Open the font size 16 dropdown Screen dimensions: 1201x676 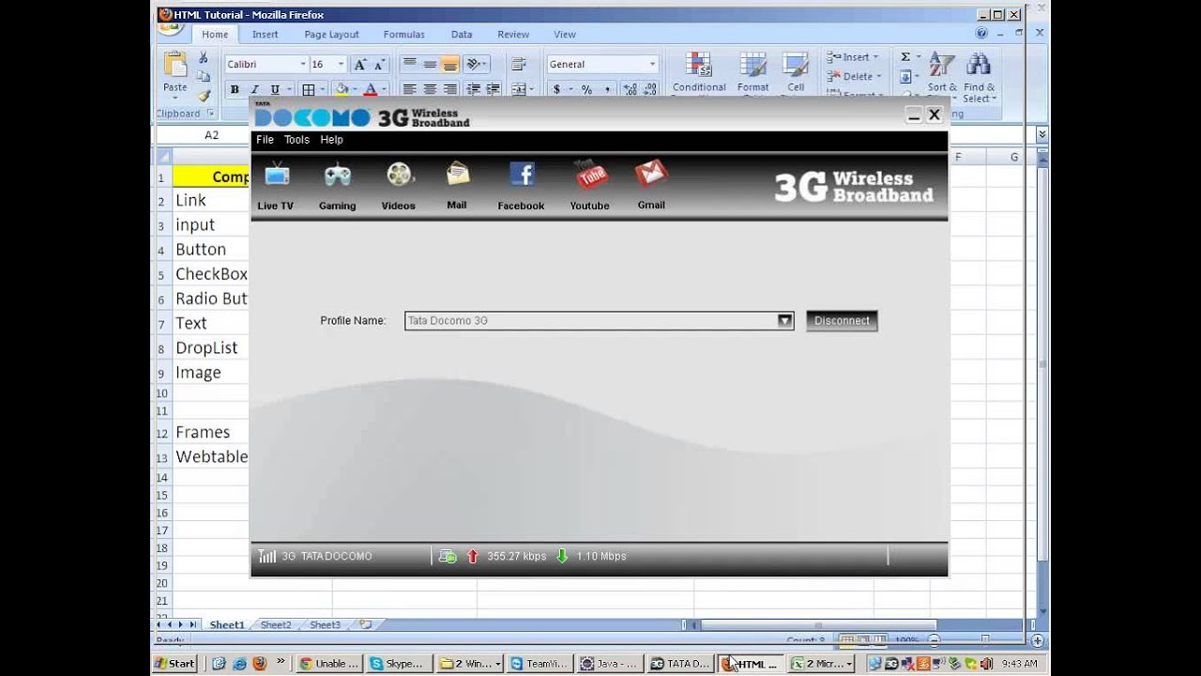coord(341,65)
